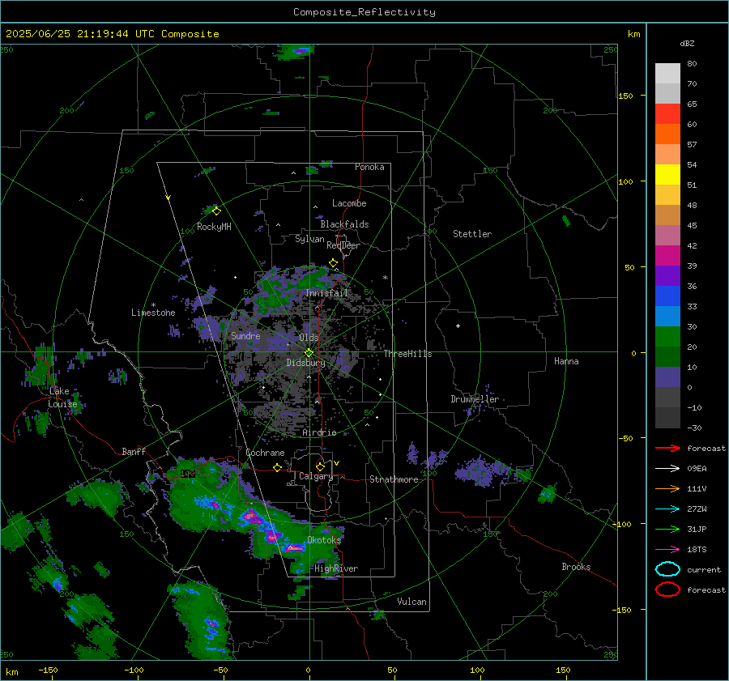Viewport: 729px width, 681px height.
Task: Click the Sylvan label on the map
Action: click(309, 240)
